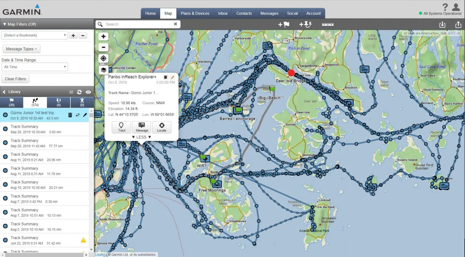Image resolution: width=465 pixels, height=257 pixels.
Task: Open the user profile icon
Action: pos(456,7)
